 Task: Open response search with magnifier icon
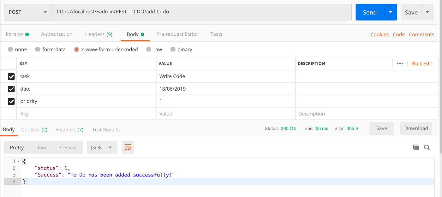pyautogui.click(x=427, y=147)
